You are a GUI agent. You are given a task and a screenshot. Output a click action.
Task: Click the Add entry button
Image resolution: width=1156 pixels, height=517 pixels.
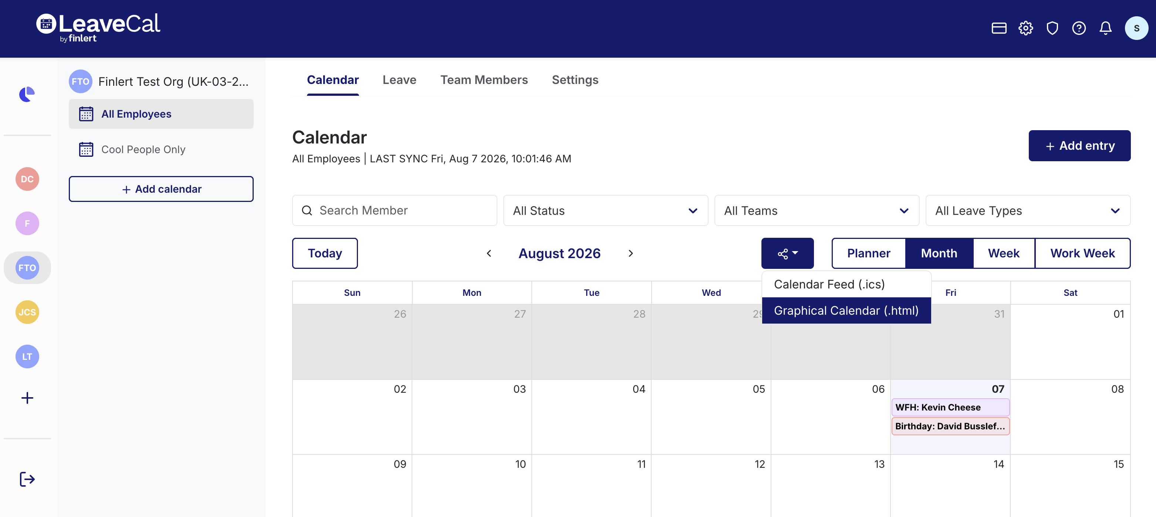pyautogui.click(x=1079, y=146)
